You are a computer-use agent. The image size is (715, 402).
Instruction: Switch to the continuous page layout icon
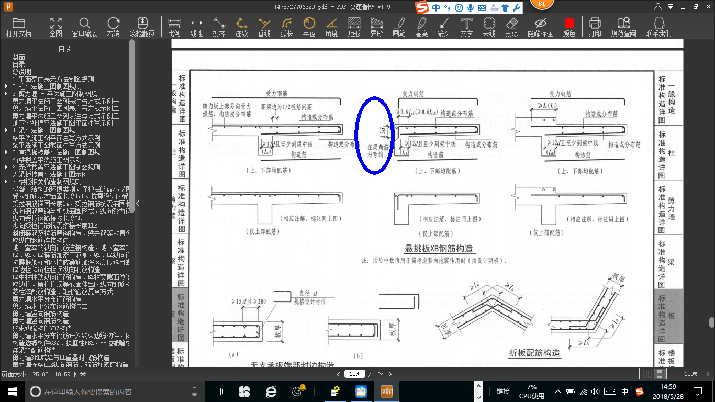660,374
